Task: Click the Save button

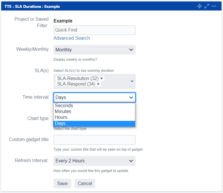Action: pos(62,183)
